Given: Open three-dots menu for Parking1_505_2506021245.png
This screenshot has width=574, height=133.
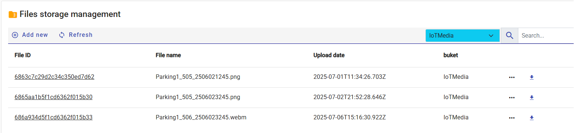Looking at the screenshot, I should [x=511, y=77].
